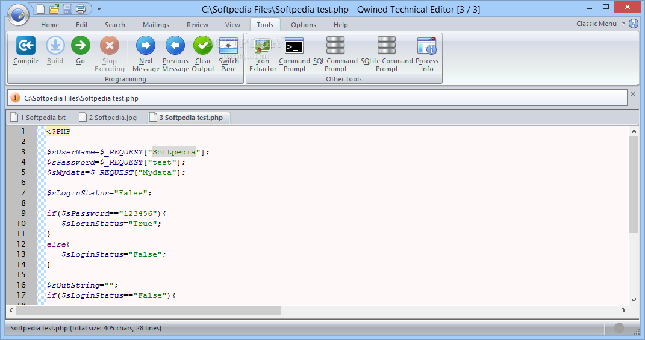Switch to the Softpedia.jpg document tab

click(108, 118)
